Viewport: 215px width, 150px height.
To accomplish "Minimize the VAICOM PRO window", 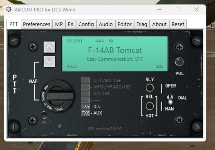I will point(159,9).
